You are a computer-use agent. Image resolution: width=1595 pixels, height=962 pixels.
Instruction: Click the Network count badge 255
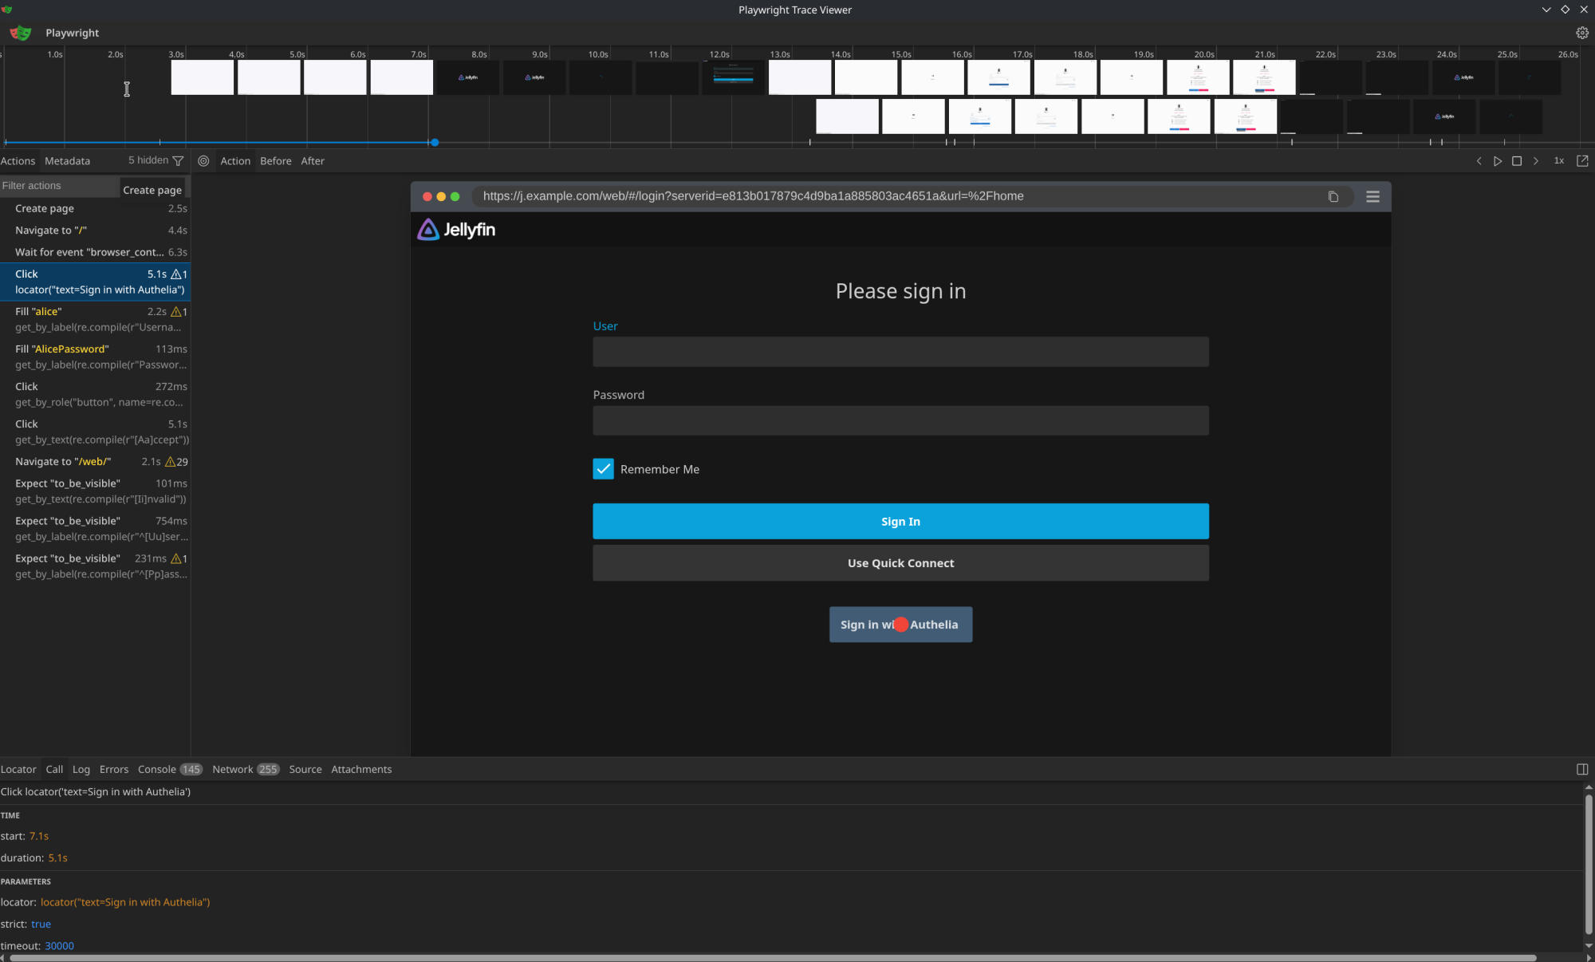click(268, 770)
